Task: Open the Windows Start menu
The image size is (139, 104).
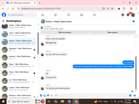Action: [x=3, y=102]
